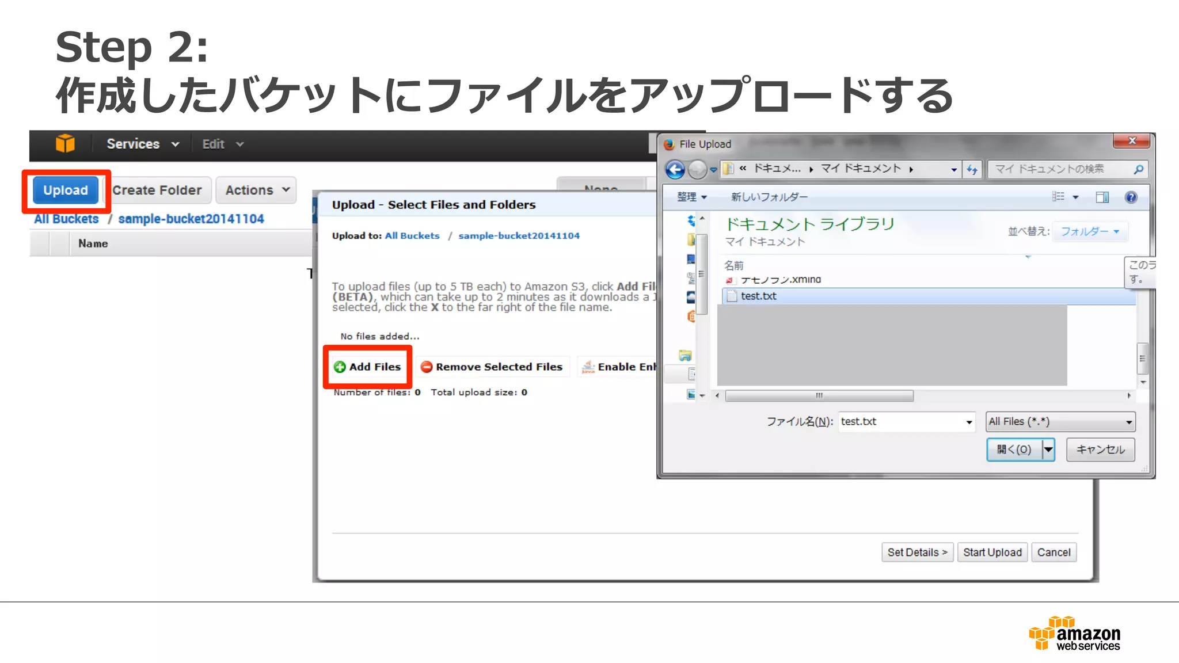
Task: Toggle the preview pane icon
Action: tap(1102, 197)
